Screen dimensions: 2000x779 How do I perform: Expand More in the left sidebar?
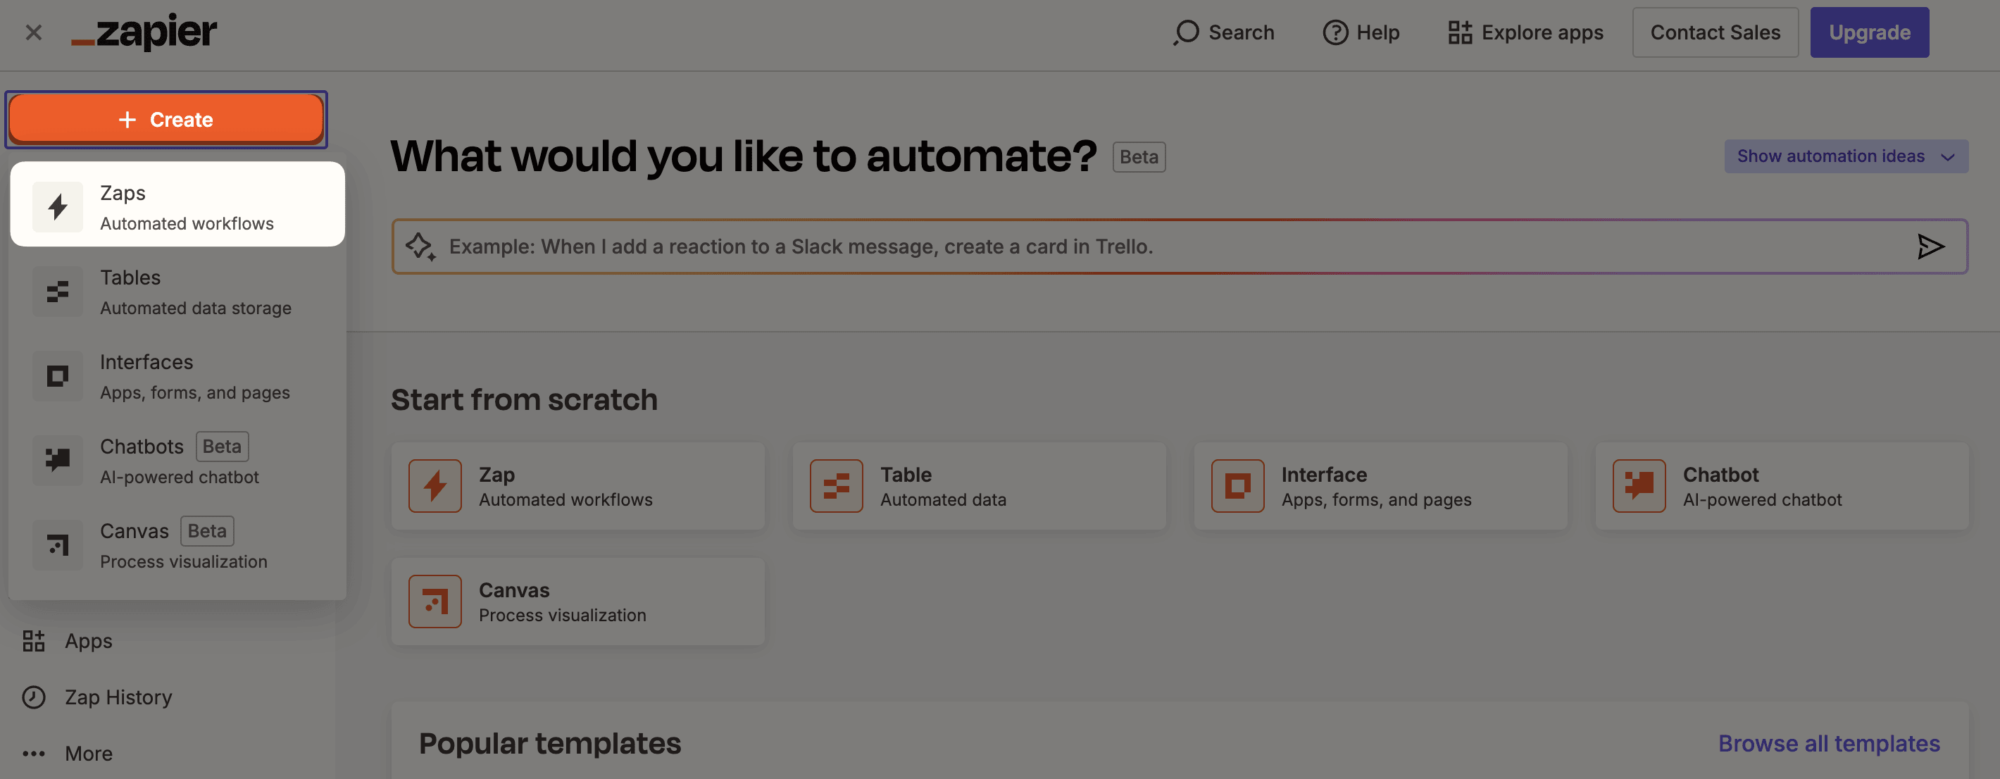pyautogui.click(x=89, y=754)
